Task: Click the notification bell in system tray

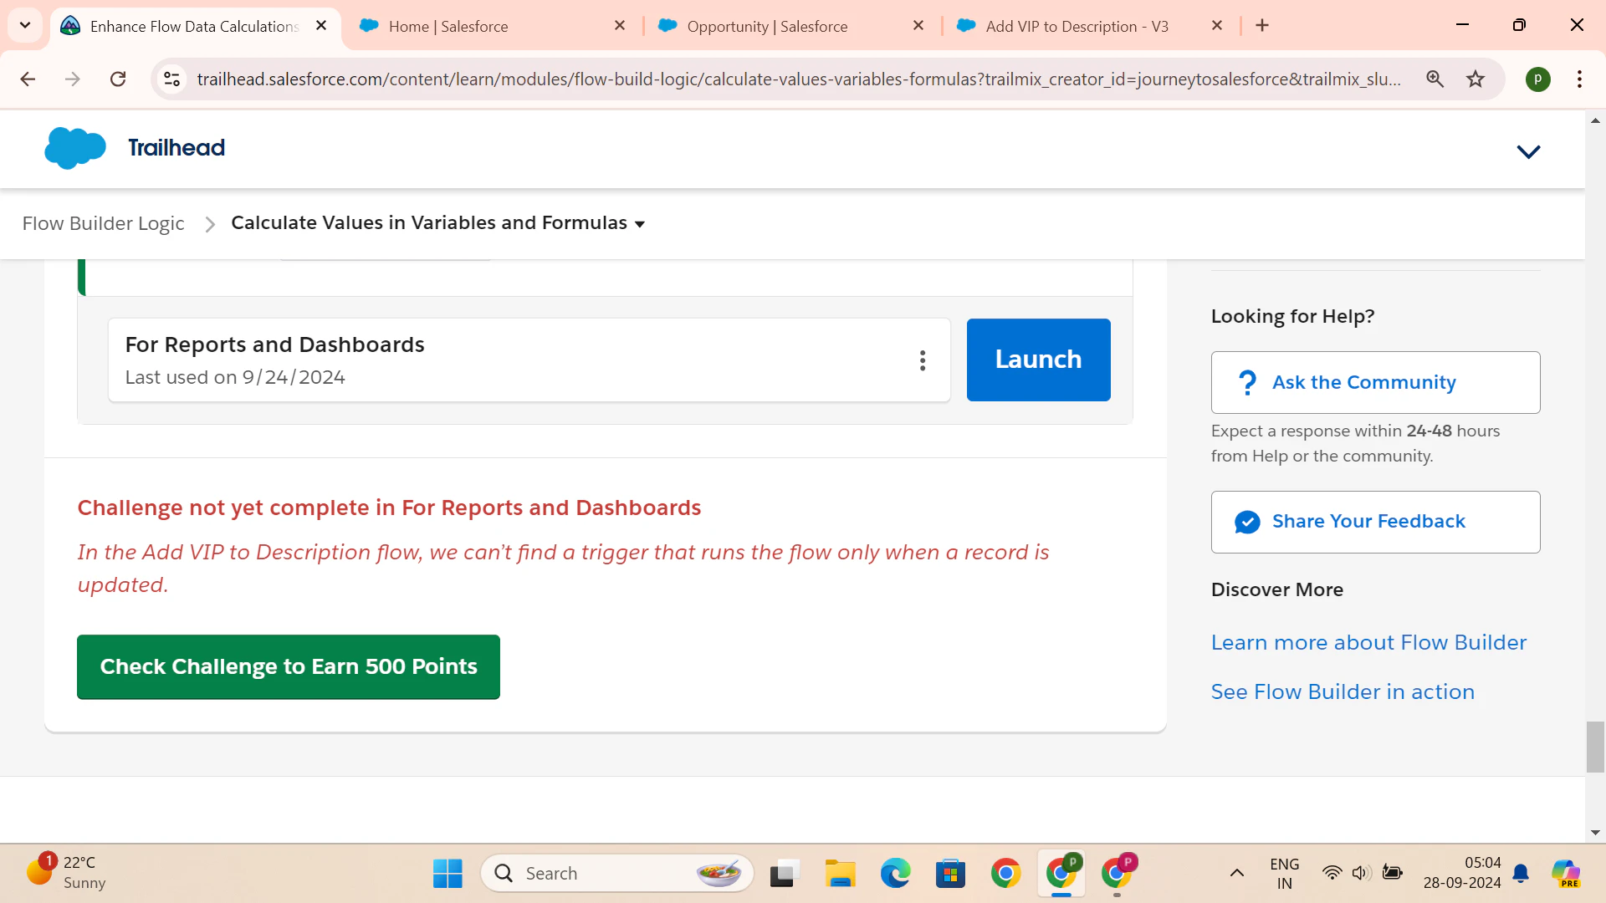Action: coord(1521,874)
